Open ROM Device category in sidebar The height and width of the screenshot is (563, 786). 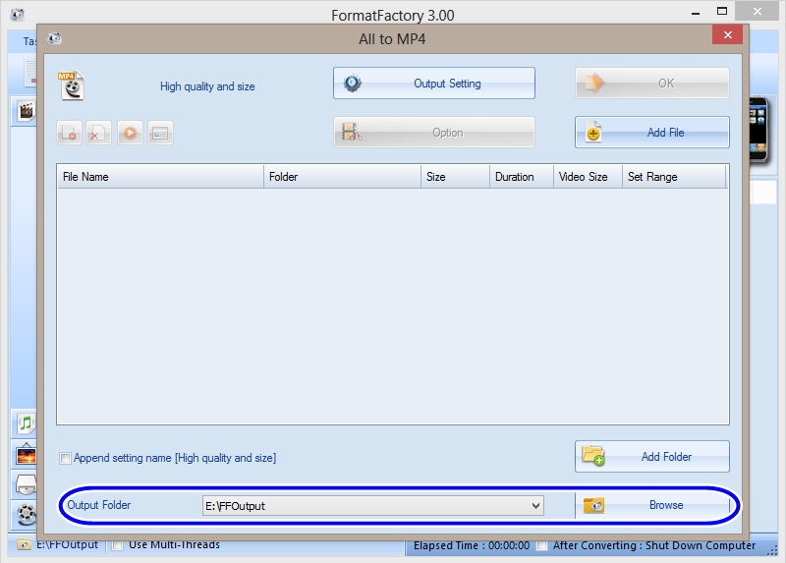26,484
